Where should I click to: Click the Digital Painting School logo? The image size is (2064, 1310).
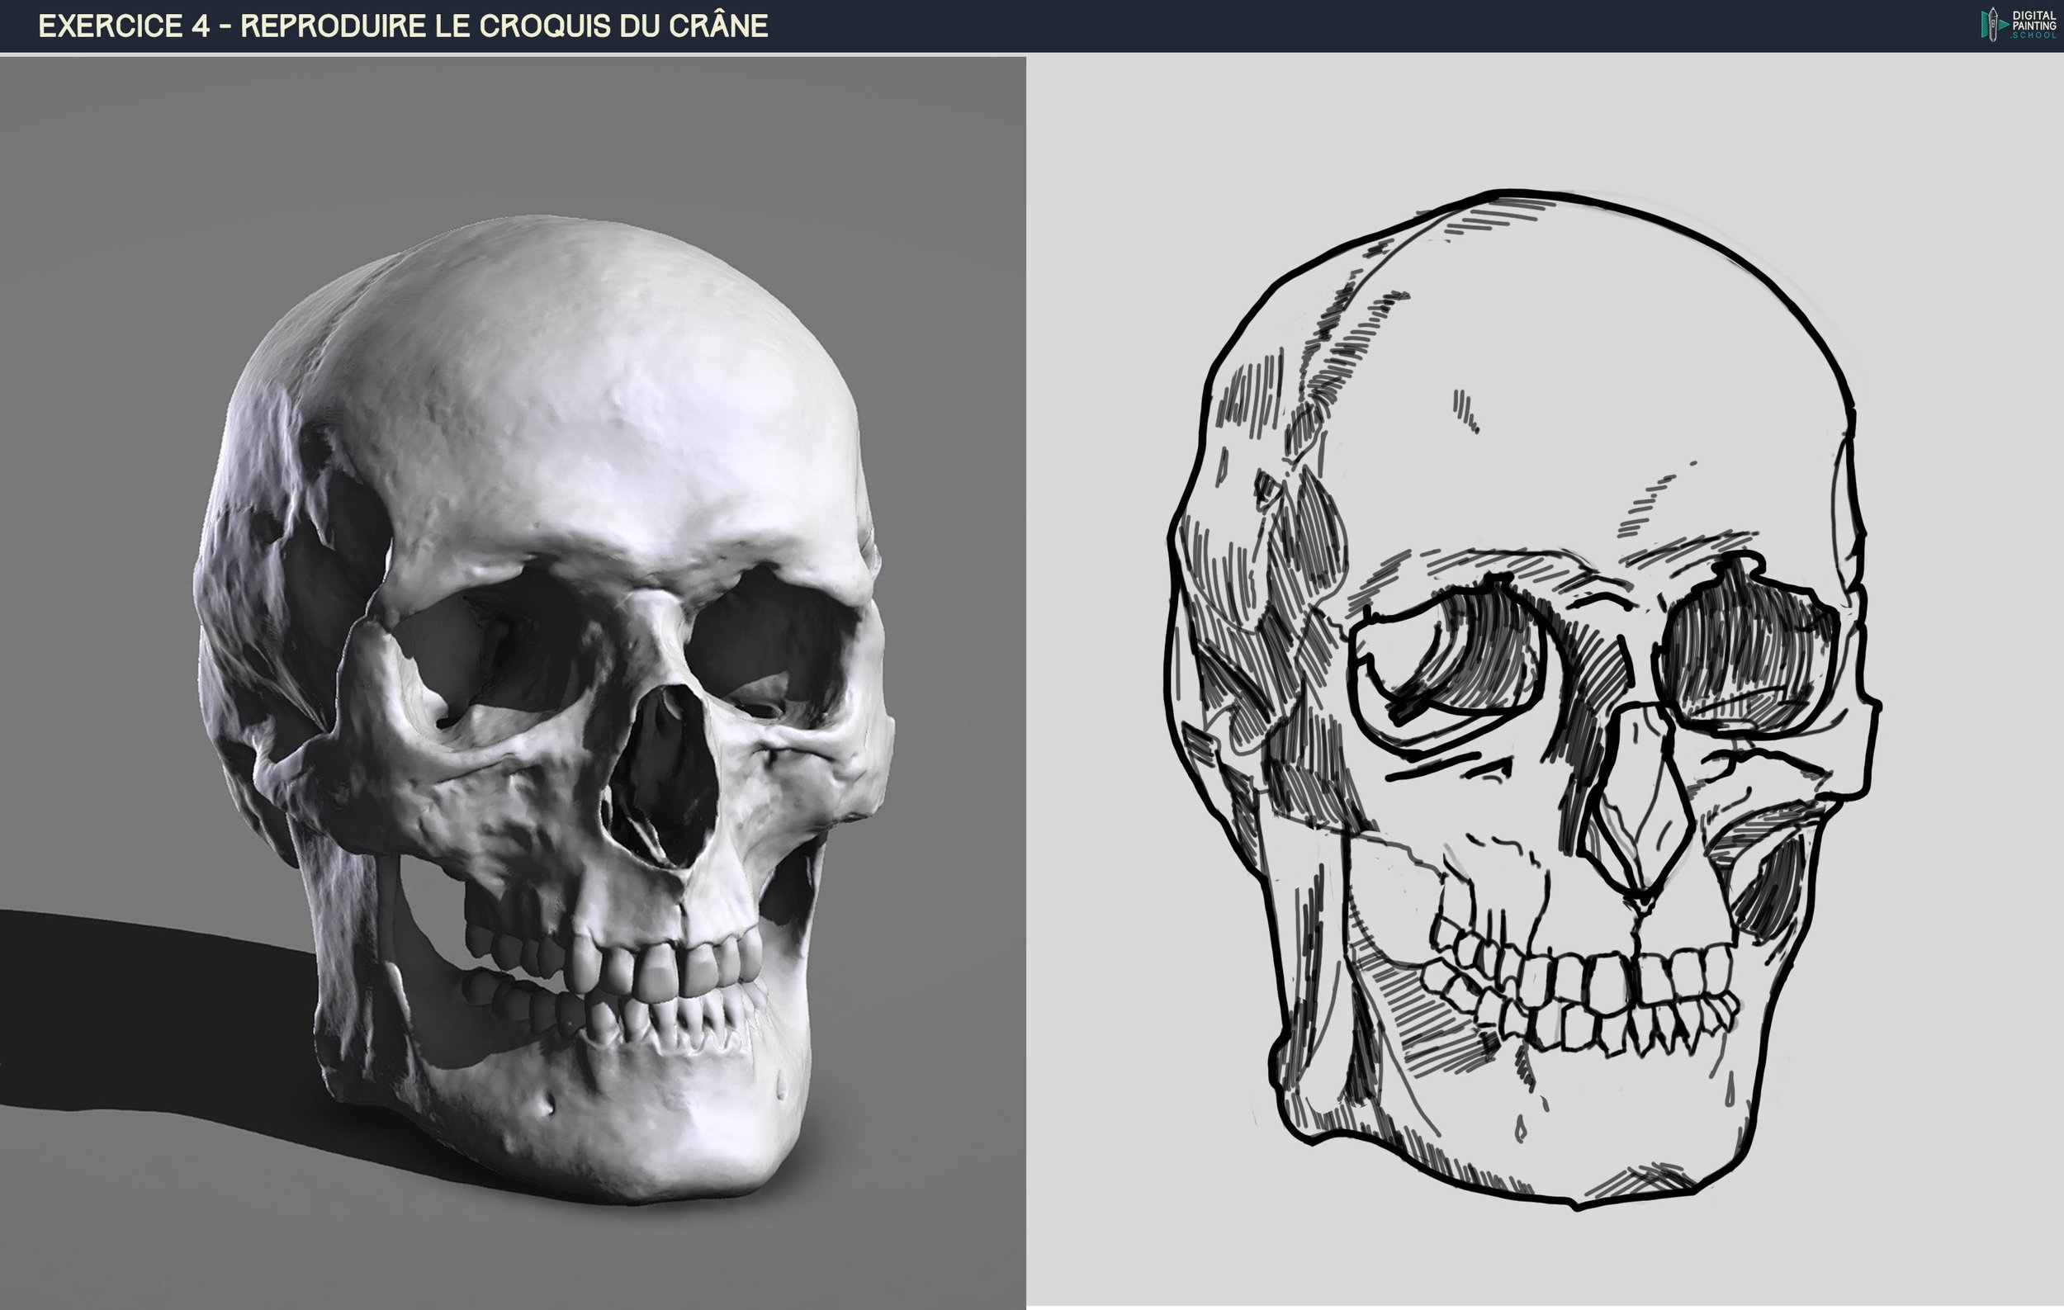(x=2017, y=25)
